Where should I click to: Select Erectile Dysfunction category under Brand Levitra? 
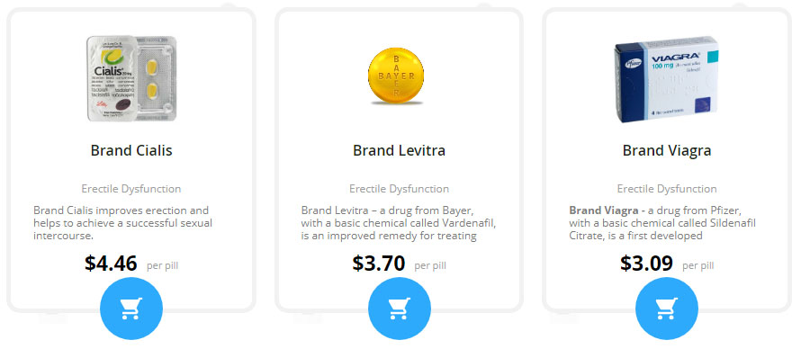pos(399,189)
